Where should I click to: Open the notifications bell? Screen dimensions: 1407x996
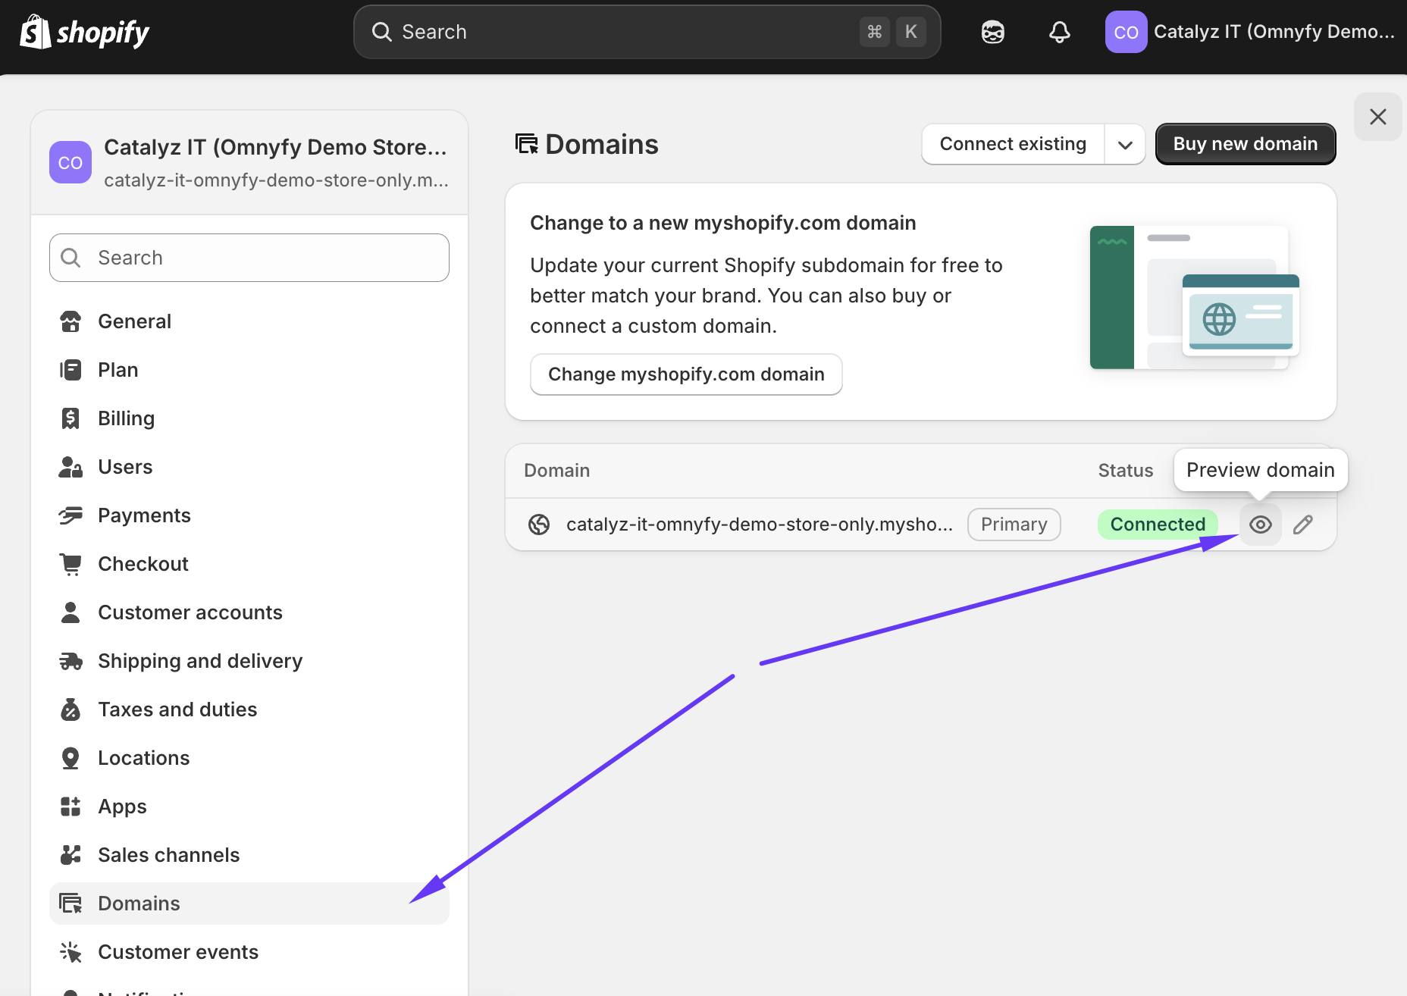click(x=1060, y=32)
